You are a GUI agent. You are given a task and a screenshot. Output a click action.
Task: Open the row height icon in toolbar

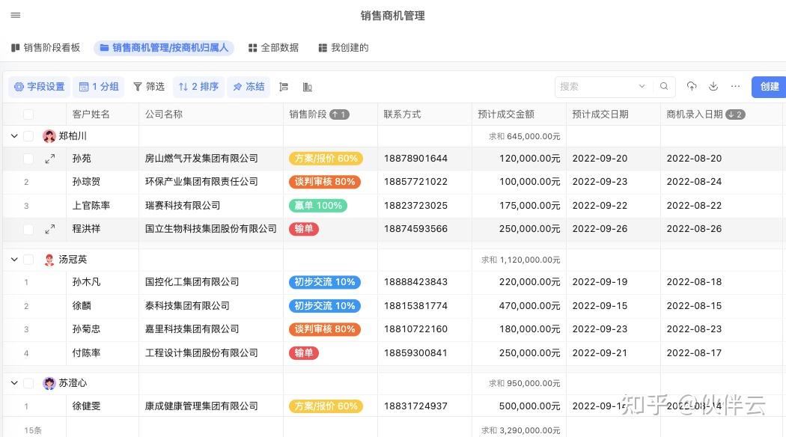coord(284,87)
